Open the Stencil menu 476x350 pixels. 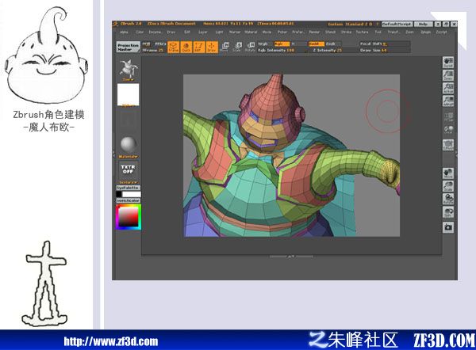[330, 32]
